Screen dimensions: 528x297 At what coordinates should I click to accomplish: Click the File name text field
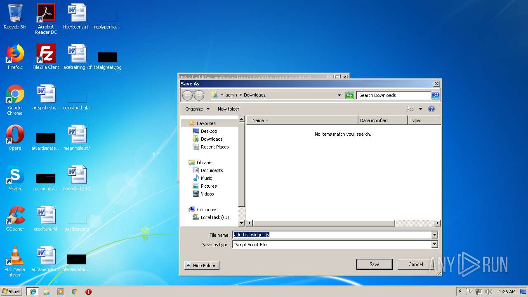coord(332,235)
